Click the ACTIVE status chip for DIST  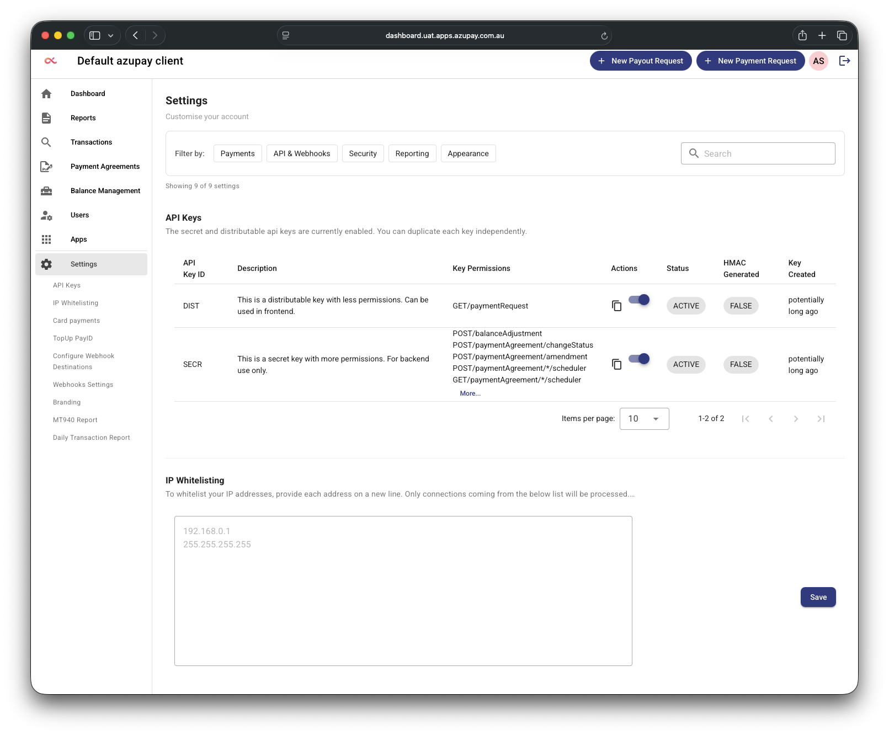click(686, 306)
